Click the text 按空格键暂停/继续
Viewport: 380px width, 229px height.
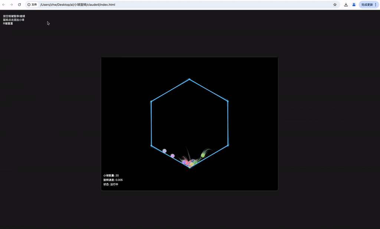14,16
